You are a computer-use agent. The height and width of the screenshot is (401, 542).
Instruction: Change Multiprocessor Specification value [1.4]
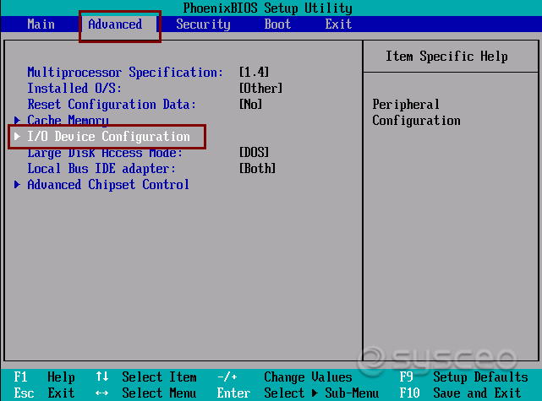[x=254, y=72]
